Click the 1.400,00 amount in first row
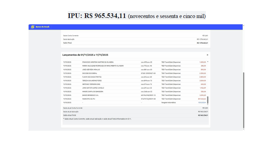 coord(203,62)
